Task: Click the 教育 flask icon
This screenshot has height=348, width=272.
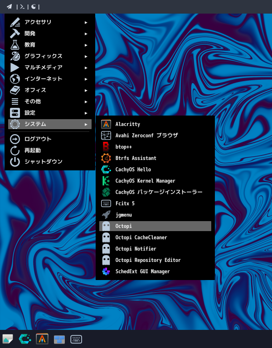Action: pyautogui.click(x=15, y=45)
